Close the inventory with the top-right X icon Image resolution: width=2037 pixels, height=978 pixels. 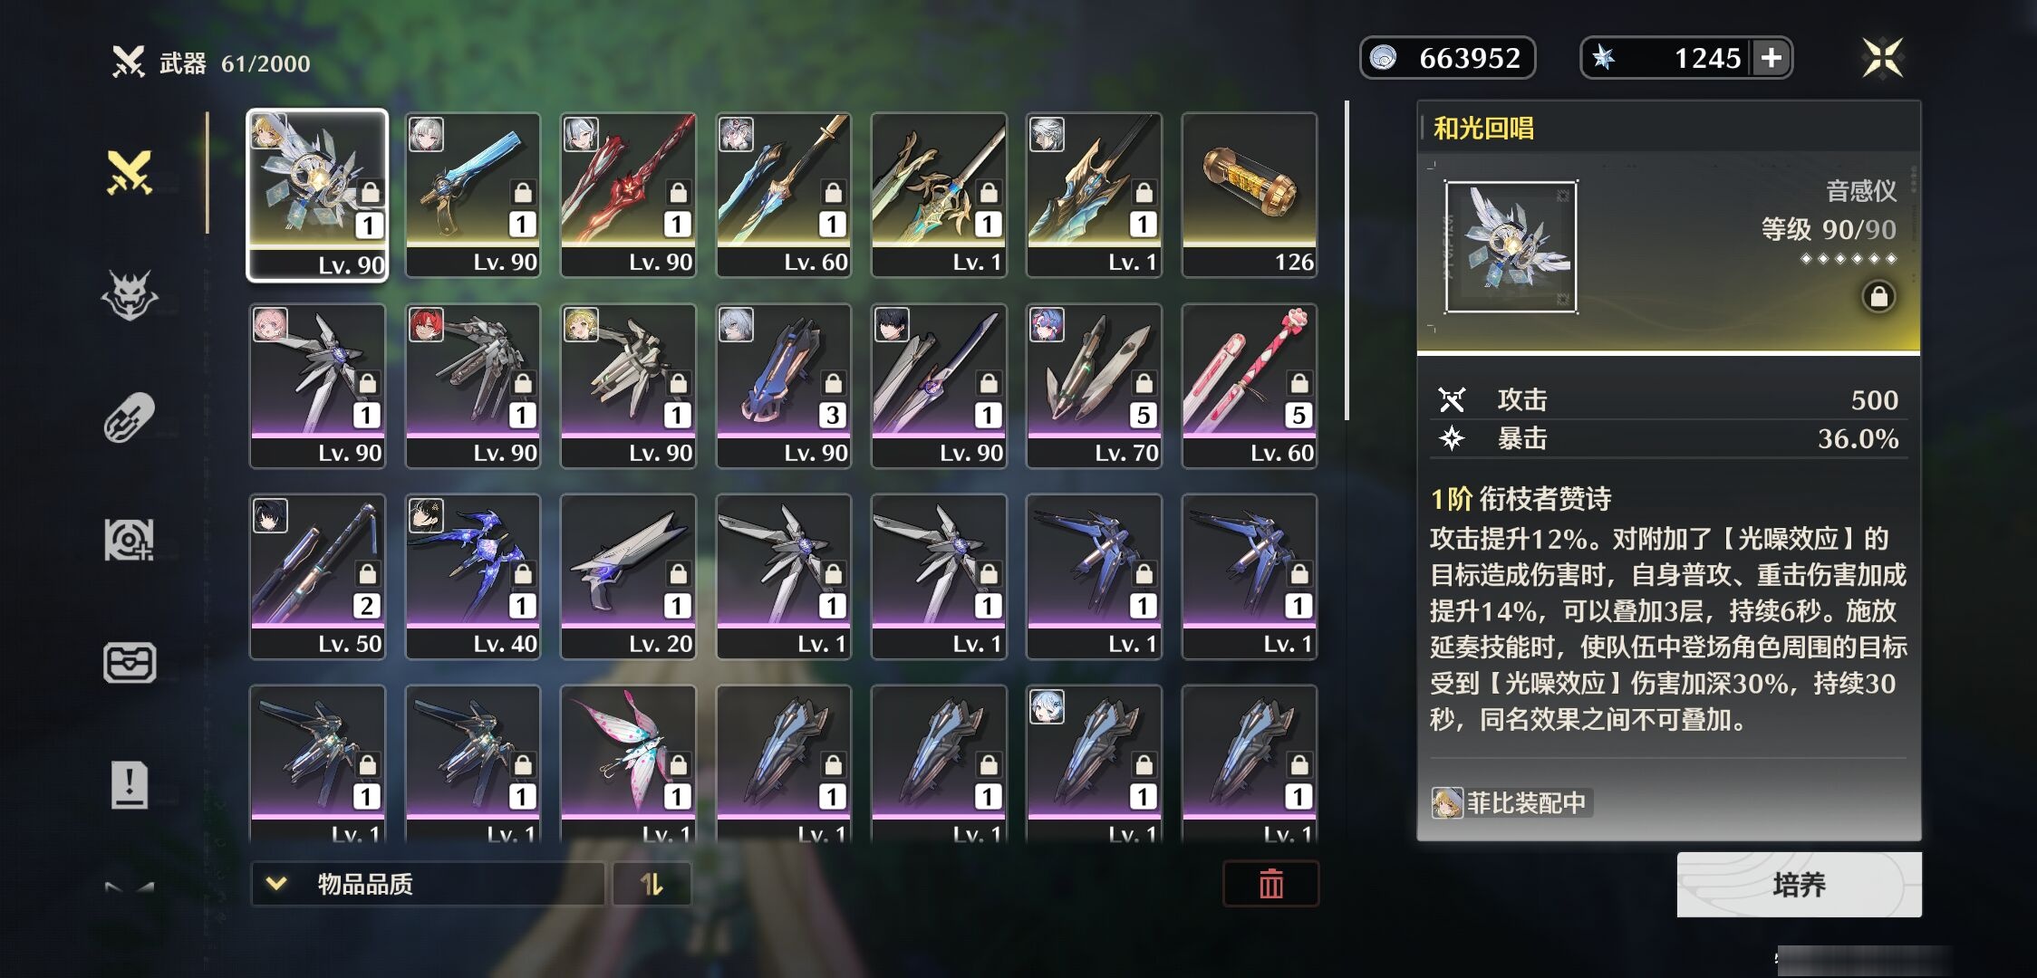[1883, 58]
